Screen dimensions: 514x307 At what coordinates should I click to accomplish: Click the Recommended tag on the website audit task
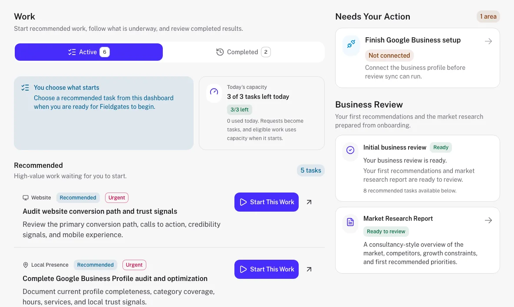click(78, 198)
